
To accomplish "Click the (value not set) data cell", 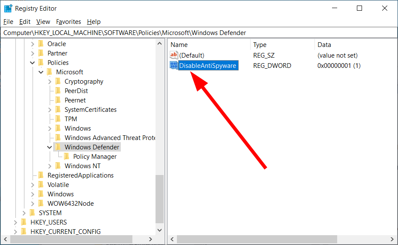I will pos(337,55).
